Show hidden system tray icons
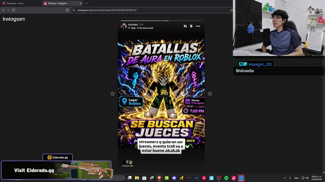Screen dimensions: 325x182 point(285,178)
